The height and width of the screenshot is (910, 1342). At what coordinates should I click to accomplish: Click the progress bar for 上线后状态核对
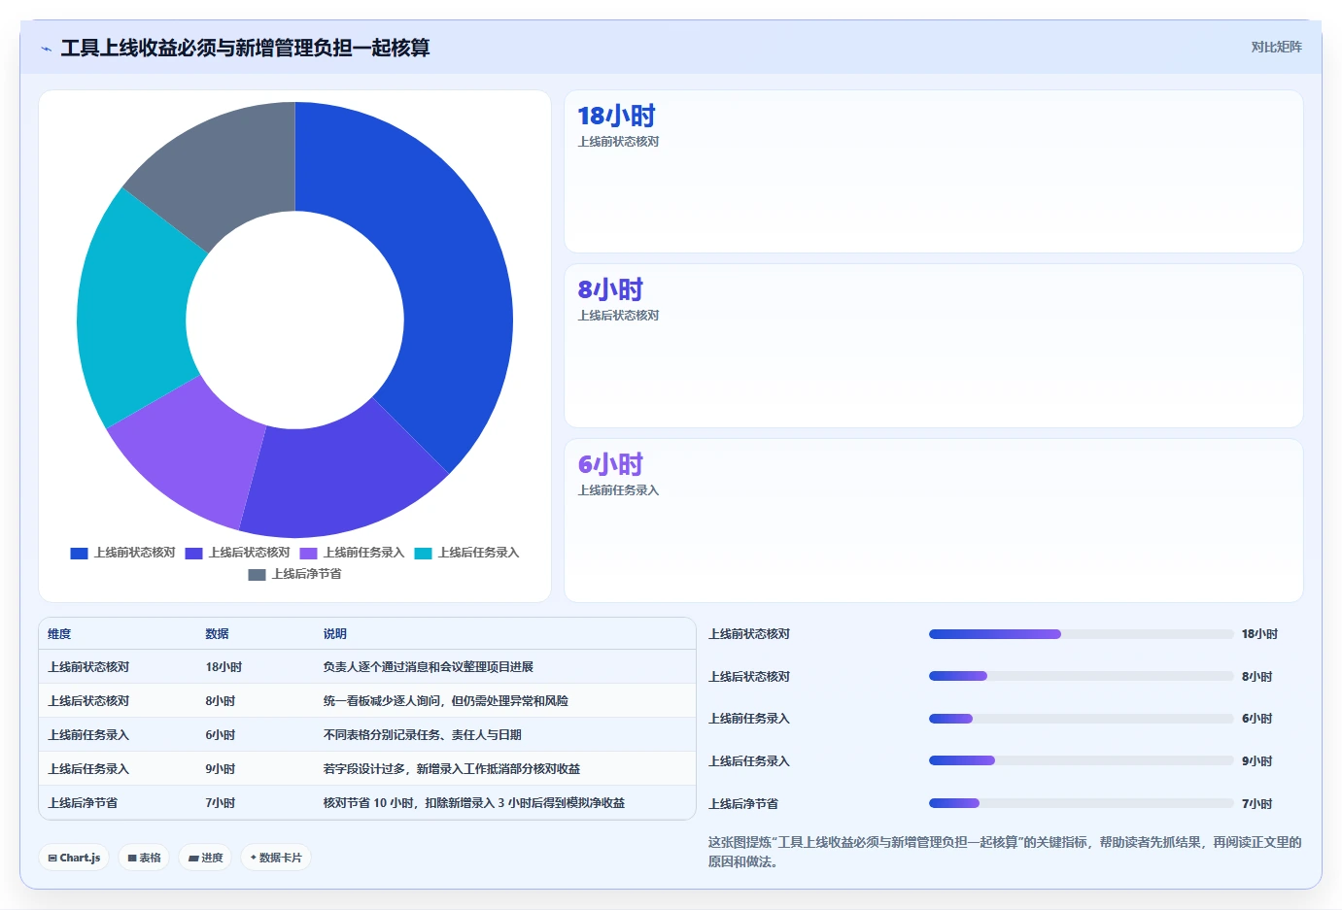[1081, 677]
